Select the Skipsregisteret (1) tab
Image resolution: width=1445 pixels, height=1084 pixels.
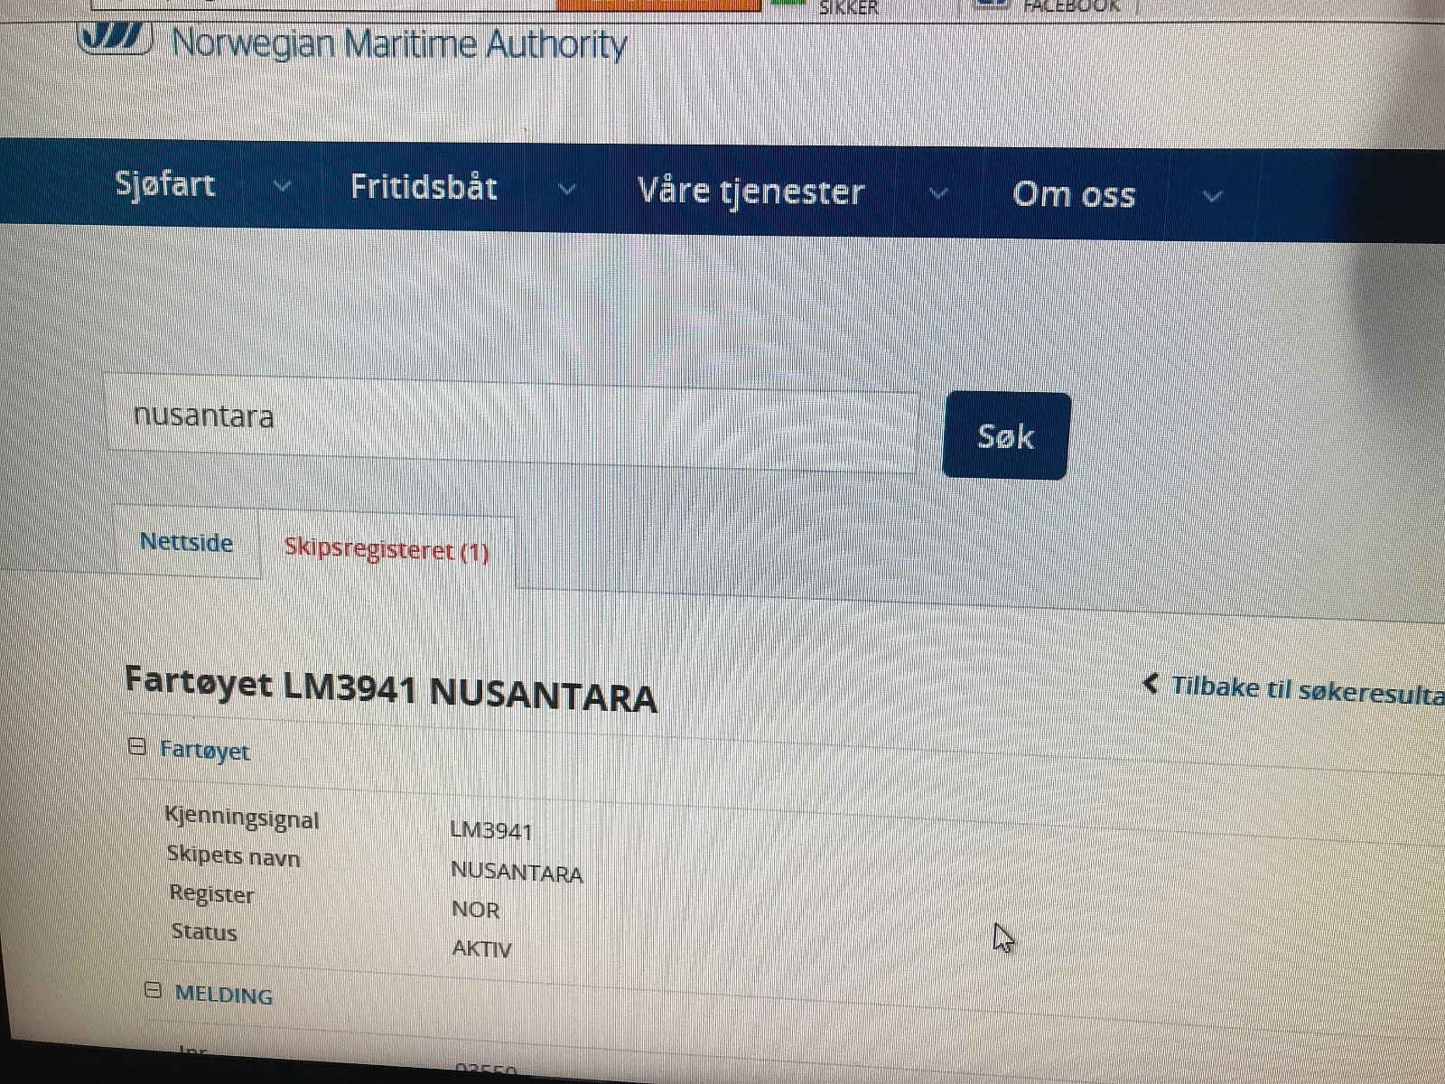pyautogui.click(x=387, y=549)
